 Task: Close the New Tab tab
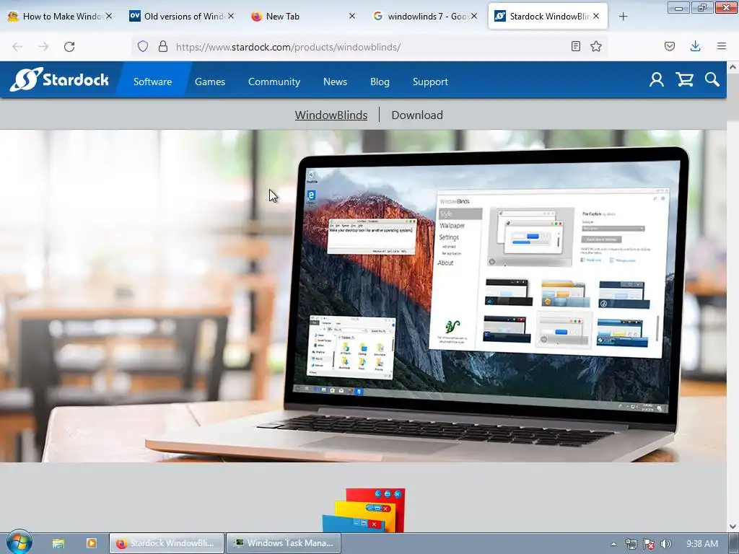(x=352, y=16)
